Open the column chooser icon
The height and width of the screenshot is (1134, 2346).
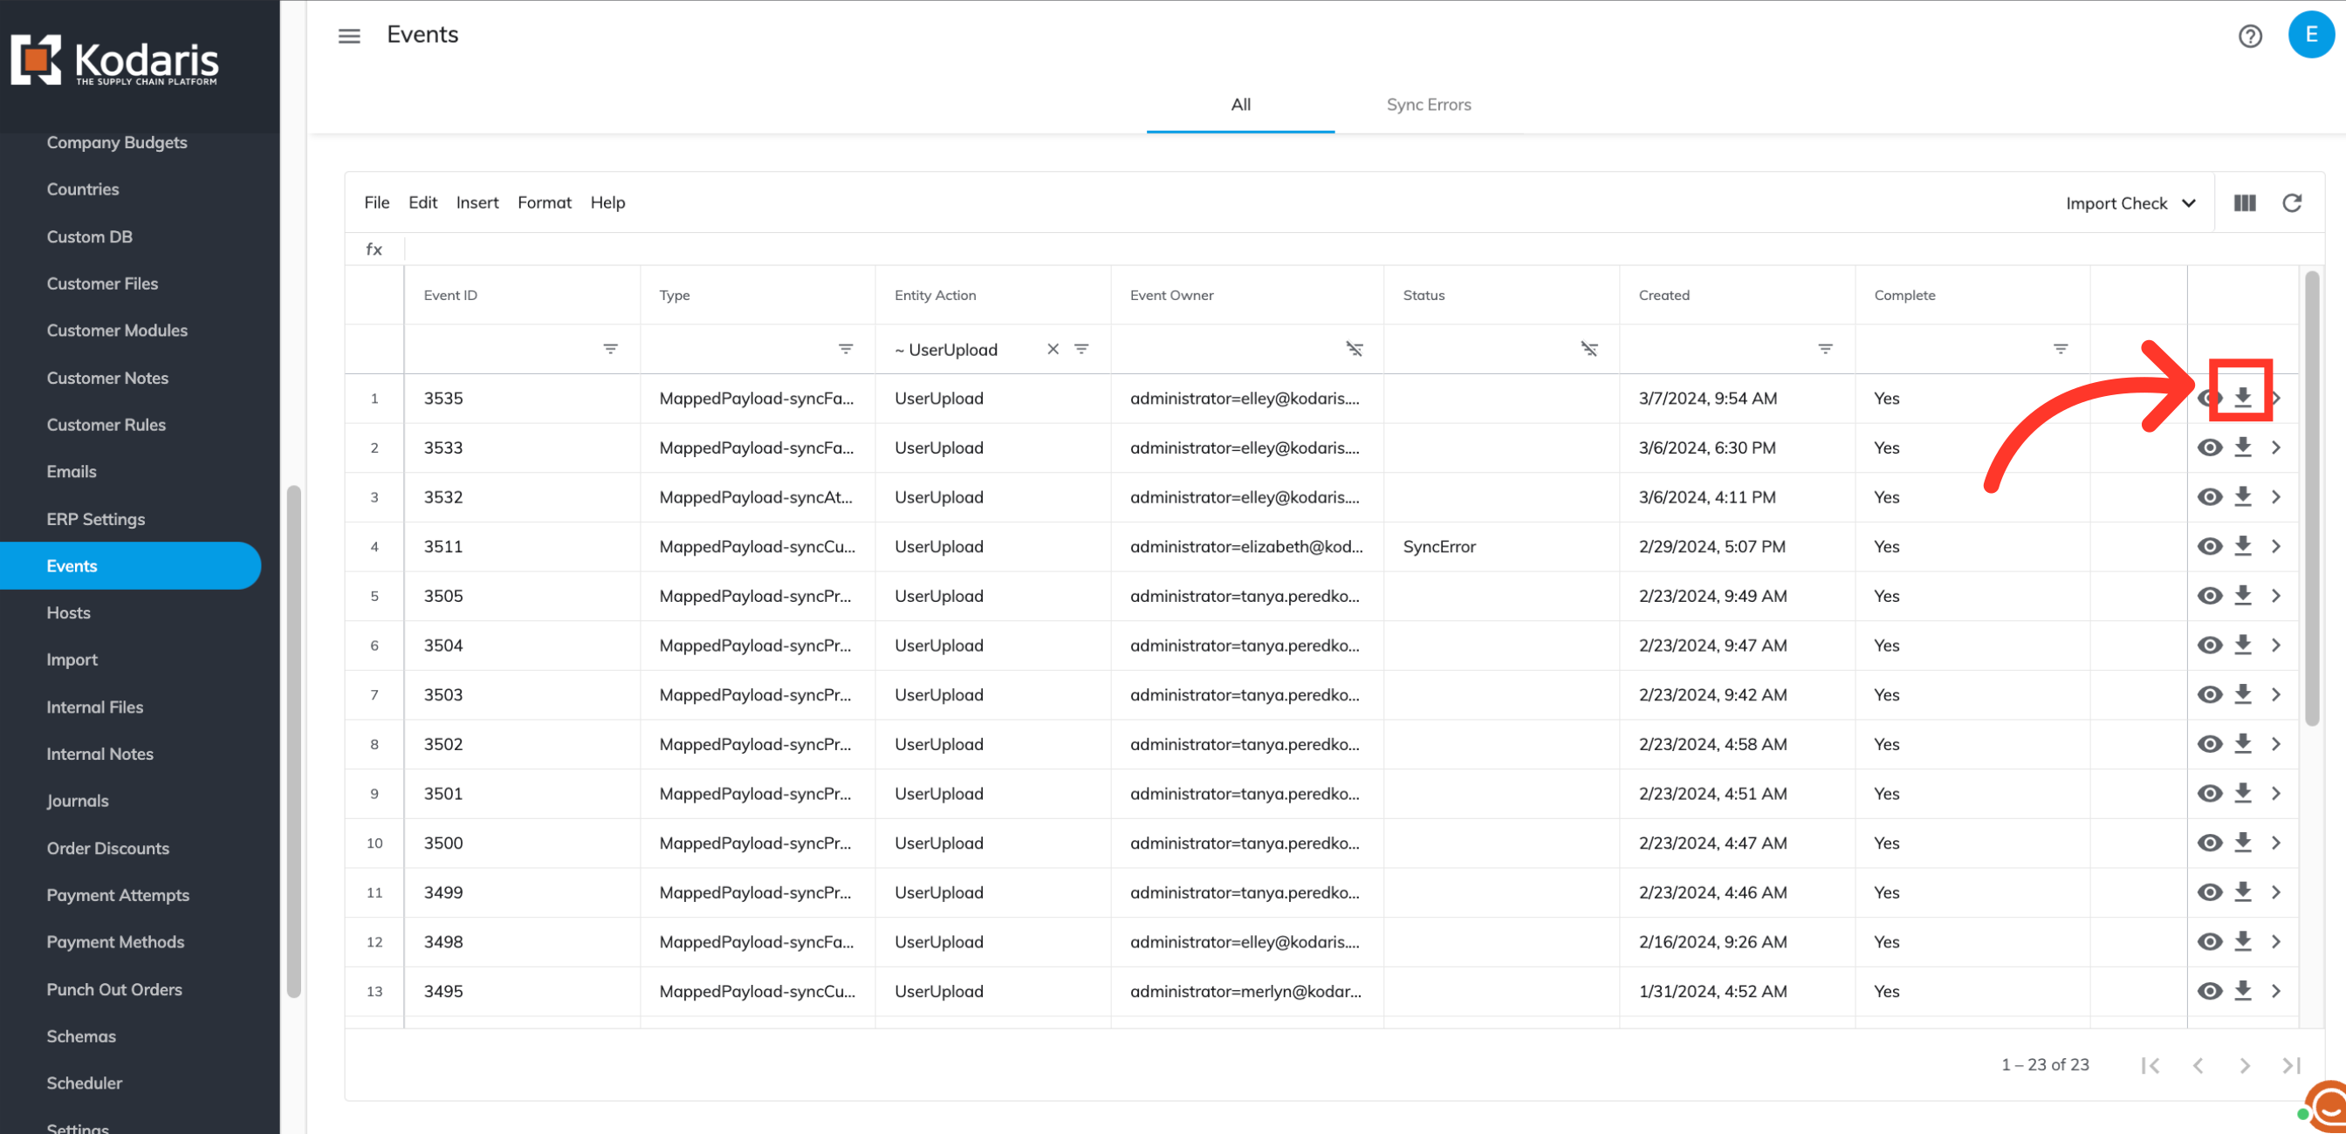click(2244, 203)
